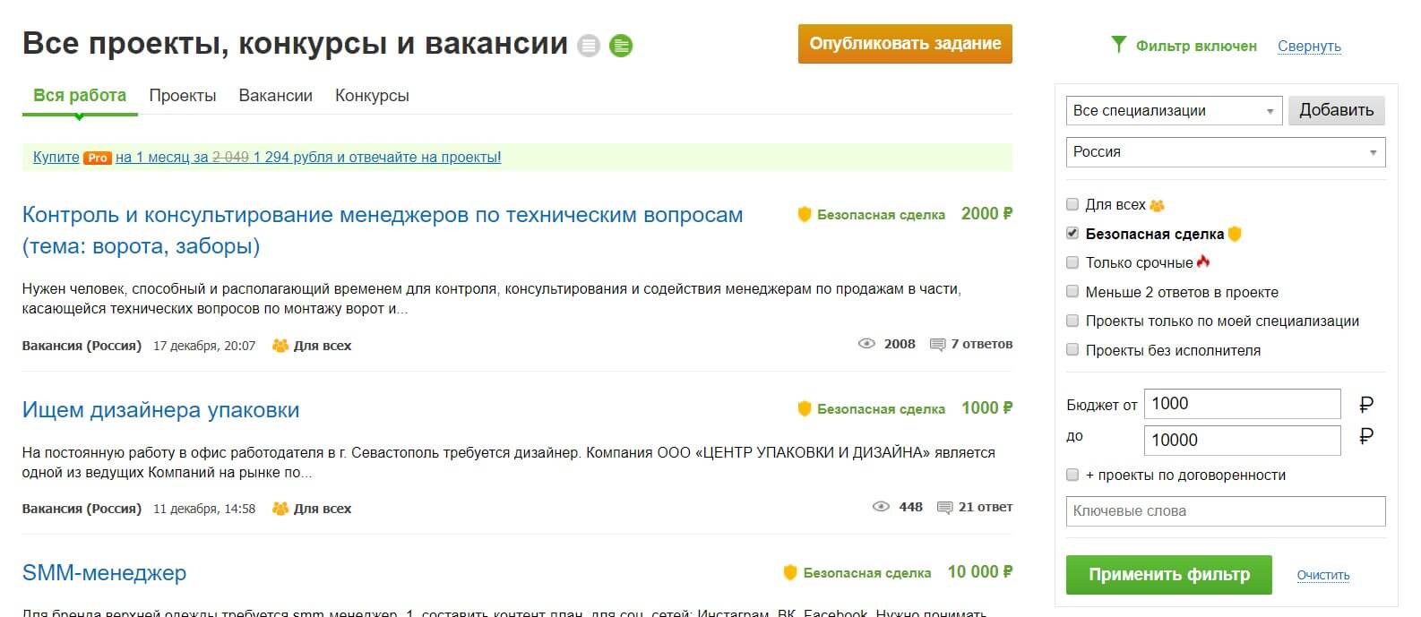Click the orange Pro badge in the promo banner
Screen dimensions: 1421x617
(x=97, y=158)
